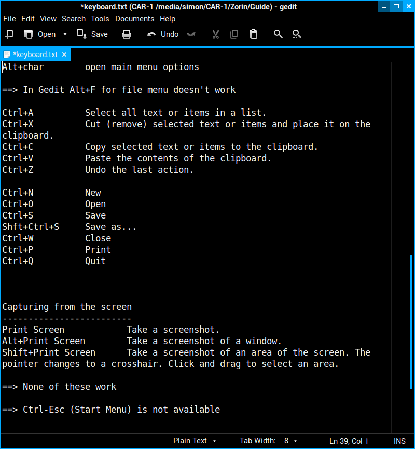
Task: Open Find with magnifier icon
Action: [278, 34]
